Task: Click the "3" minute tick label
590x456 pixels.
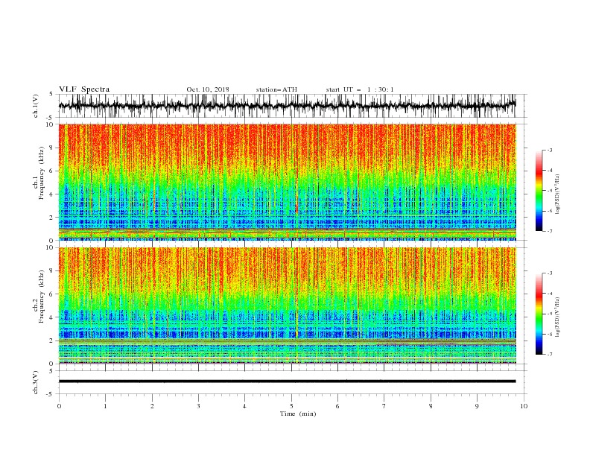Action: point(198,406)
